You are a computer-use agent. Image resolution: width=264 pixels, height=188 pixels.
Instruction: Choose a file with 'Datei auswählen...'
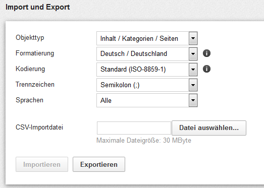click(209, 128)
